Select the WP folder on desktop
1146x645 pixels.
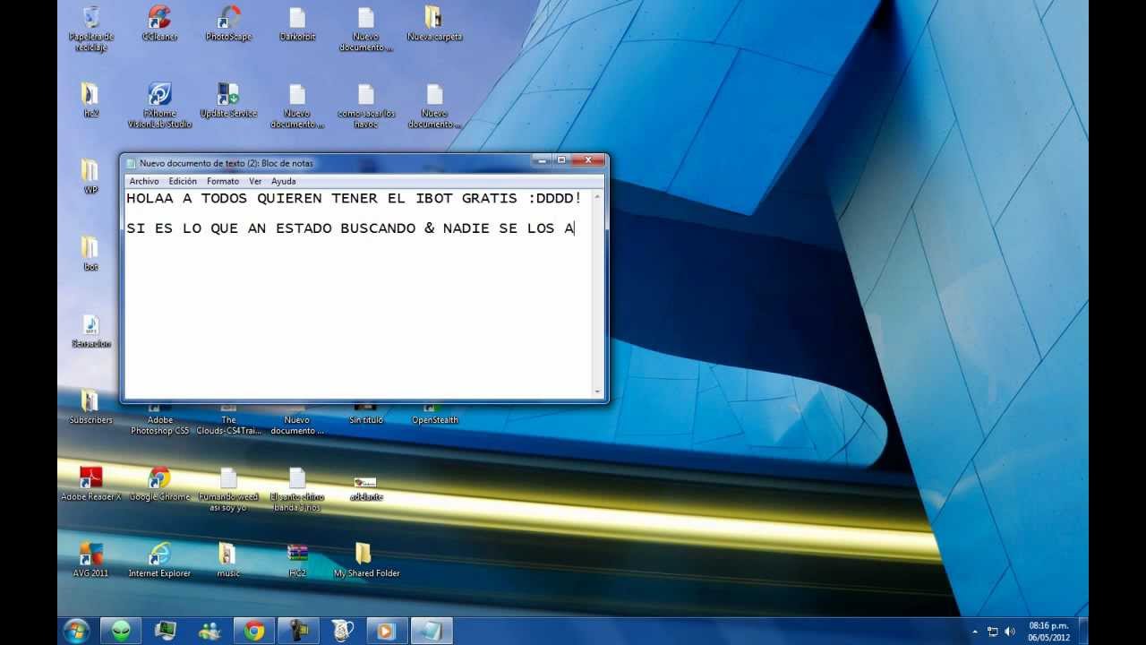[90, 176]
